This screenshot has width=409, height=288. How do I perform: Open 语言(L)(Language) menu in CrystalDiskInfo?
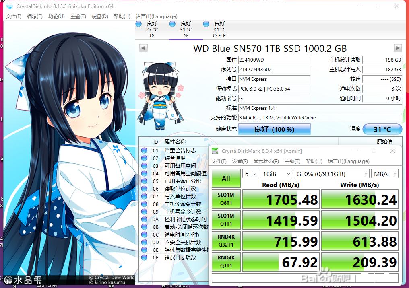[157, 16]
